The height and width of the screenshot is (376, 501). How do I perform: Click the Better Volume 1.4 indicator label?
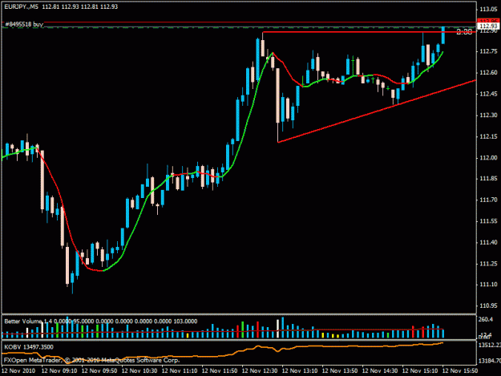(x=28, y=321)
